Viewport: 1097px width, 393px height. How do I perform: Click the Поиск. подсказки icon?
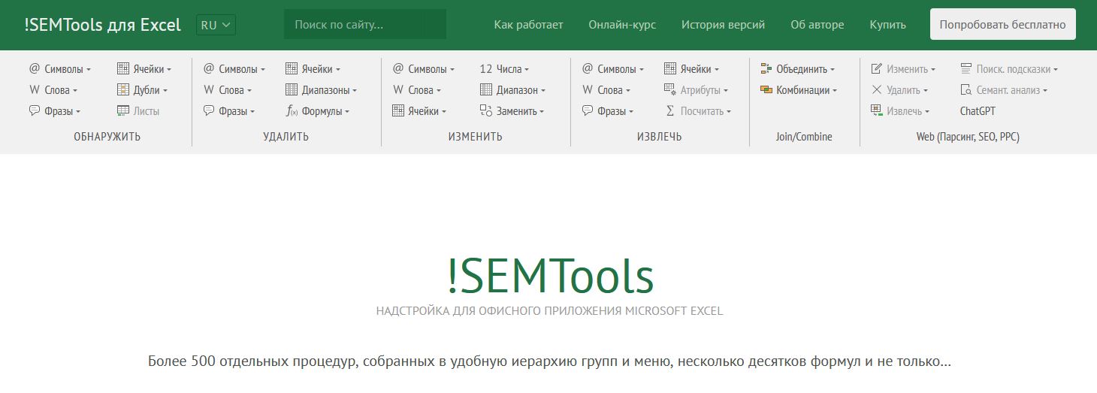click(966, 69)
